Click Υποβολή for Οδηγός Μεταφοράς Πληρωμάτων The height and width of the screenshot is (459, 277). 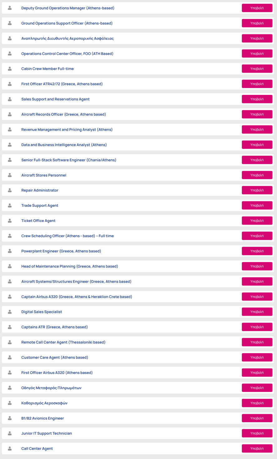[x=257, y=388]
